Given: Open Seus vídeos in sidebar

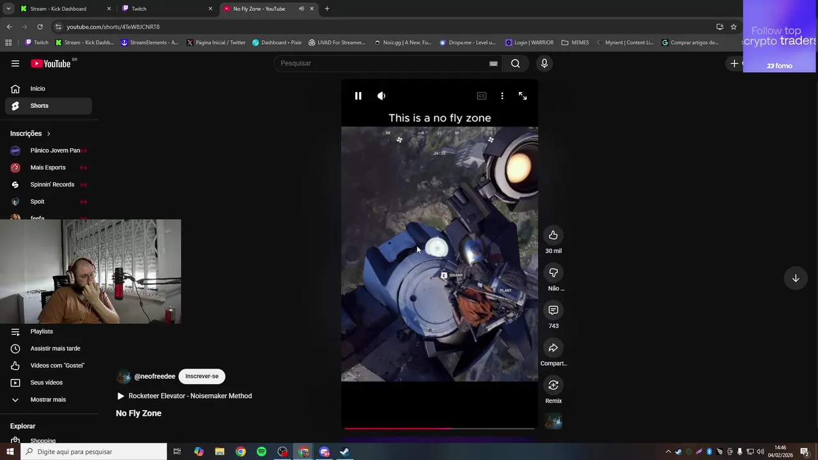Looking at the screenshot, I should 49,383.
